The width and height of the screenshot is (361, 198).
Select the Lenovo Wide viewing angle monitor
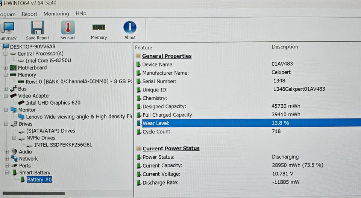(x=79, y=117)
